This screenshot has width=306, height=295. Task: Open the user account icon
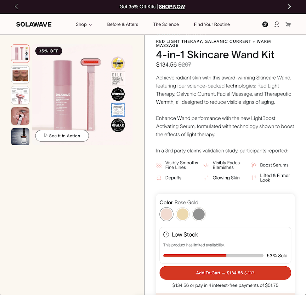(277, 24)
